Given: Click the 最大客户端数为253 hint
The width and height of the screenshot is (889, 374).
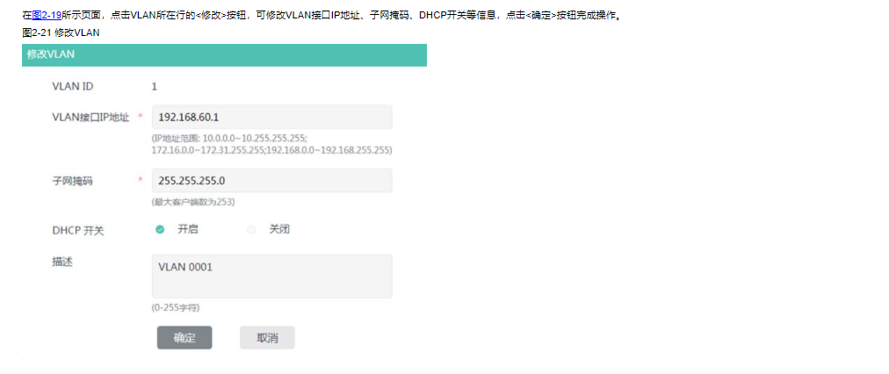Looking at the screenshot, I should [x=192, y=203].
